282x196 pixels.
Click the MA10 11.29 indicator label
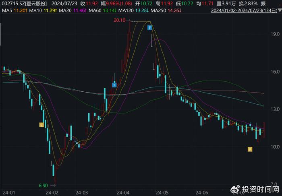click(x=43, y=10)
